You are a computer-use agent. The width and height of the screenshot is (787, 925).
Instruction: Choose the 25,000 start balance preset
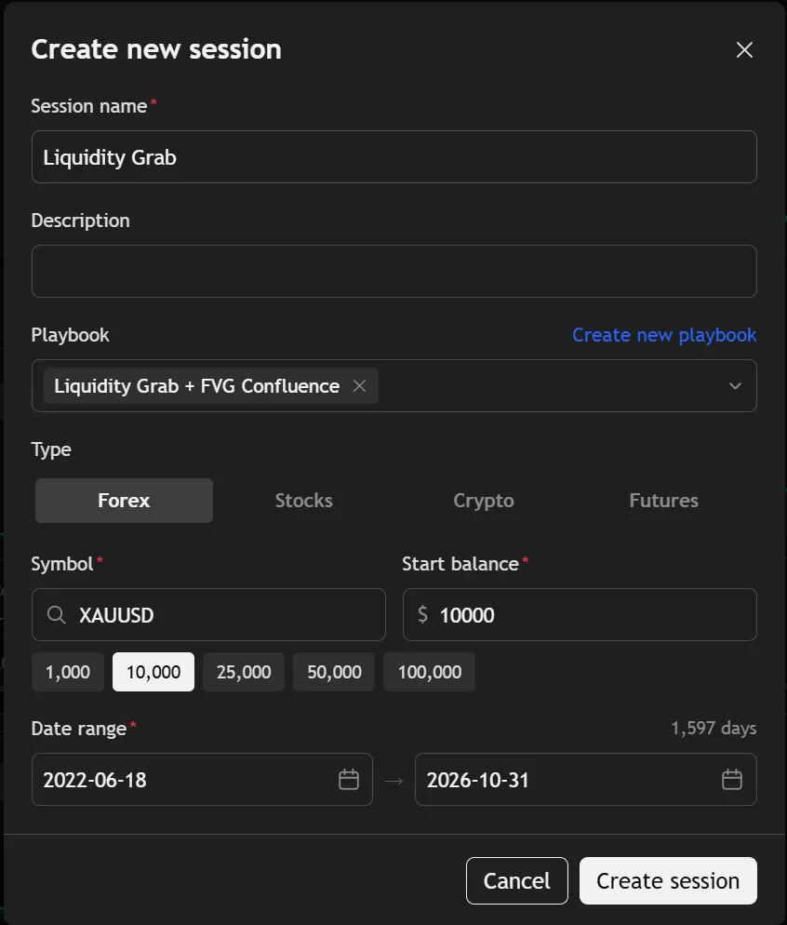244,672
